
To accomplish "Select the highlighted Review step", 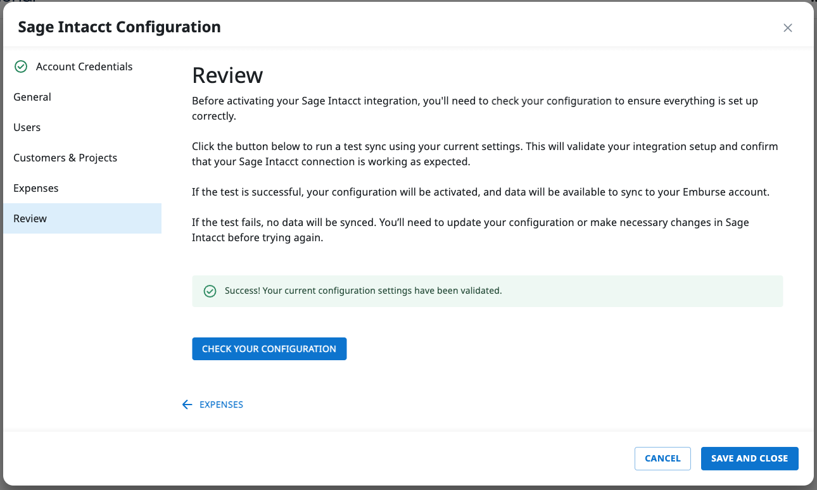I will [x=82, y=218].
